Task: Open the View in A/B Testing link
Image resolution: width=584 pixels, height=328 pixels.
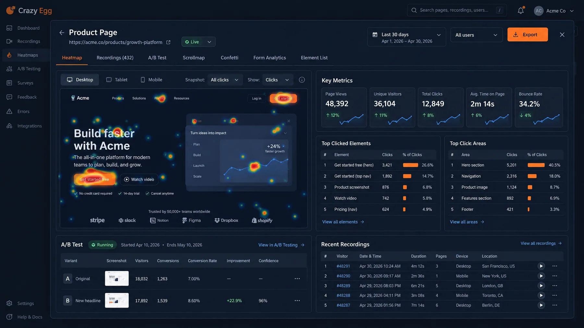Action: coord(281,245)
